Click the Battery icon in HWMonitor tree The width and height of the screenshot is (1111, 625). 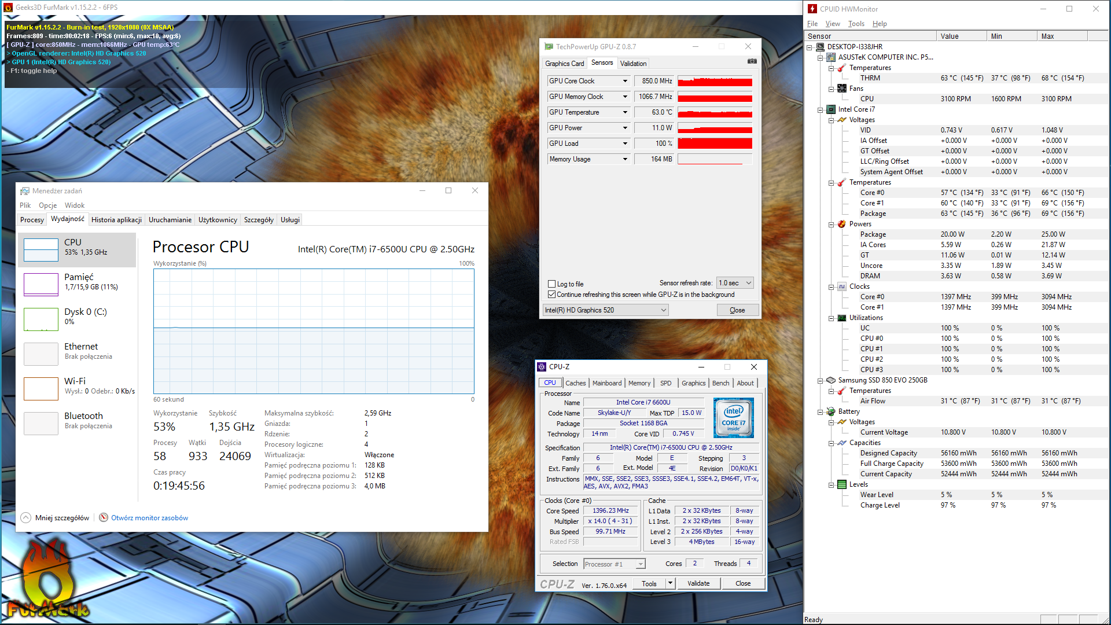[831, 411]
